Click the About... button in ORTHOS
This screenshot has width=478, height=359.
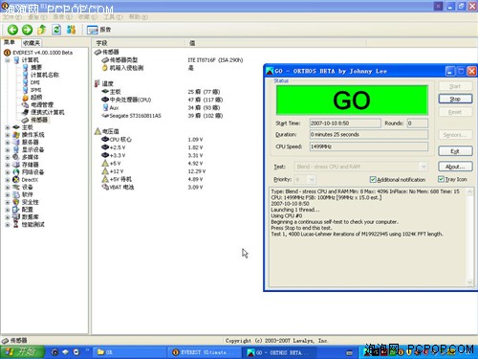[x=455, y=167]
